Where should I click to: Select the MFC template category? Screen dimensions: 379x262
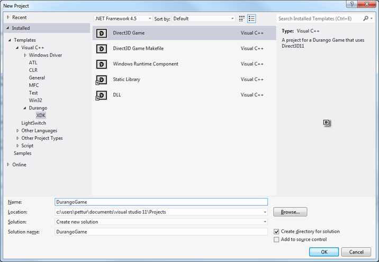pos(33,85)
